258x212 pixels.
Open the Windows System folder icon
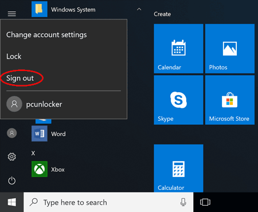(x=40, y=9)
